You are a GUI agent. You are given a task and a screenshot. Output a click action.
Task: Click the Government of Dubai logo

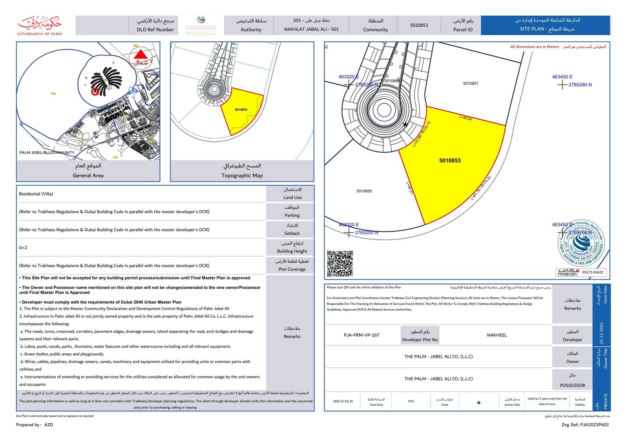pos(39,26)
